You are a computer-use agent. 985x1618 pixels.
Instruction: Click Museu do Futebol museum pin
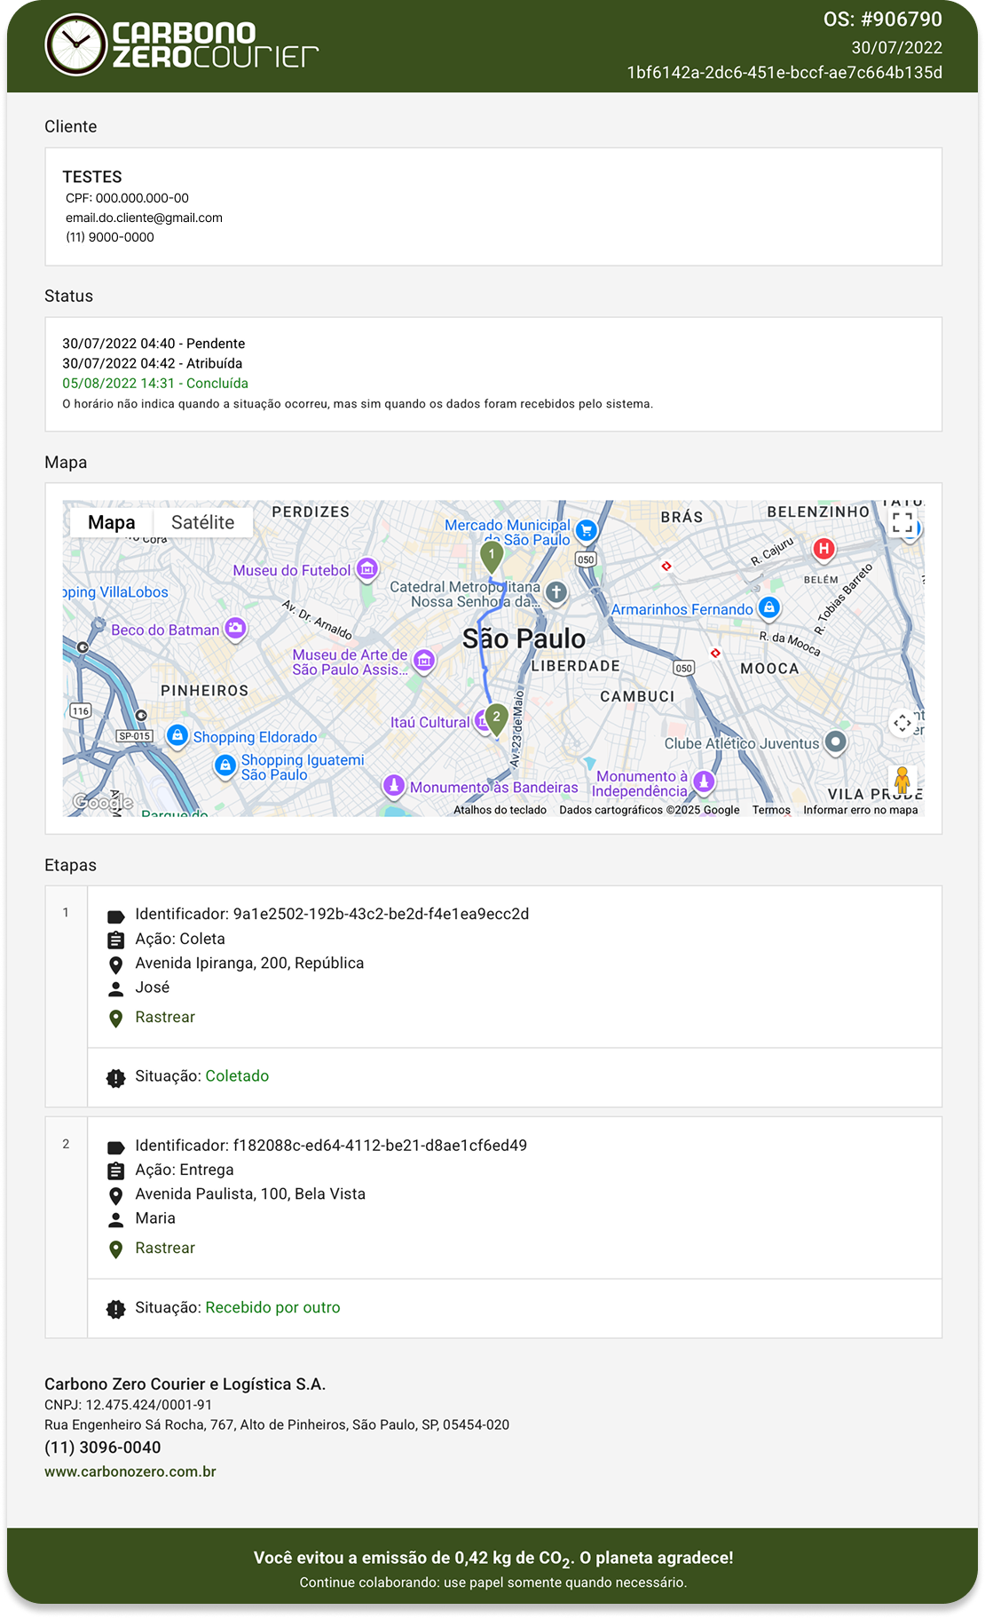tap(367, 569)
